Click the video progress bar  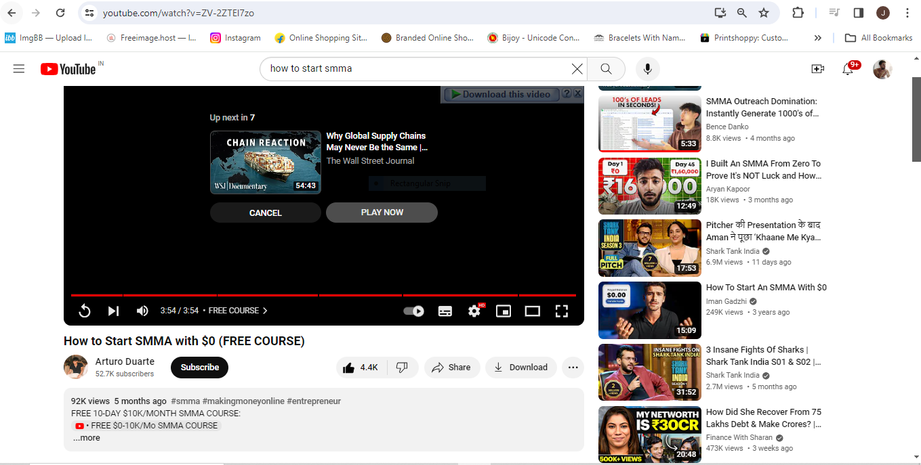(323, 295)
